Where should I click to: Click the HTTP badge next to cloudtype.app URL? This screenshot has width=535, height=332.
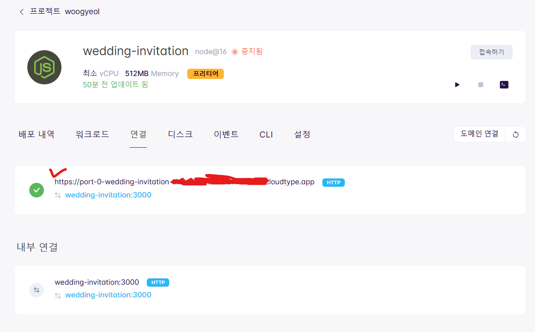pyautogui.click(x=334, y=182)
